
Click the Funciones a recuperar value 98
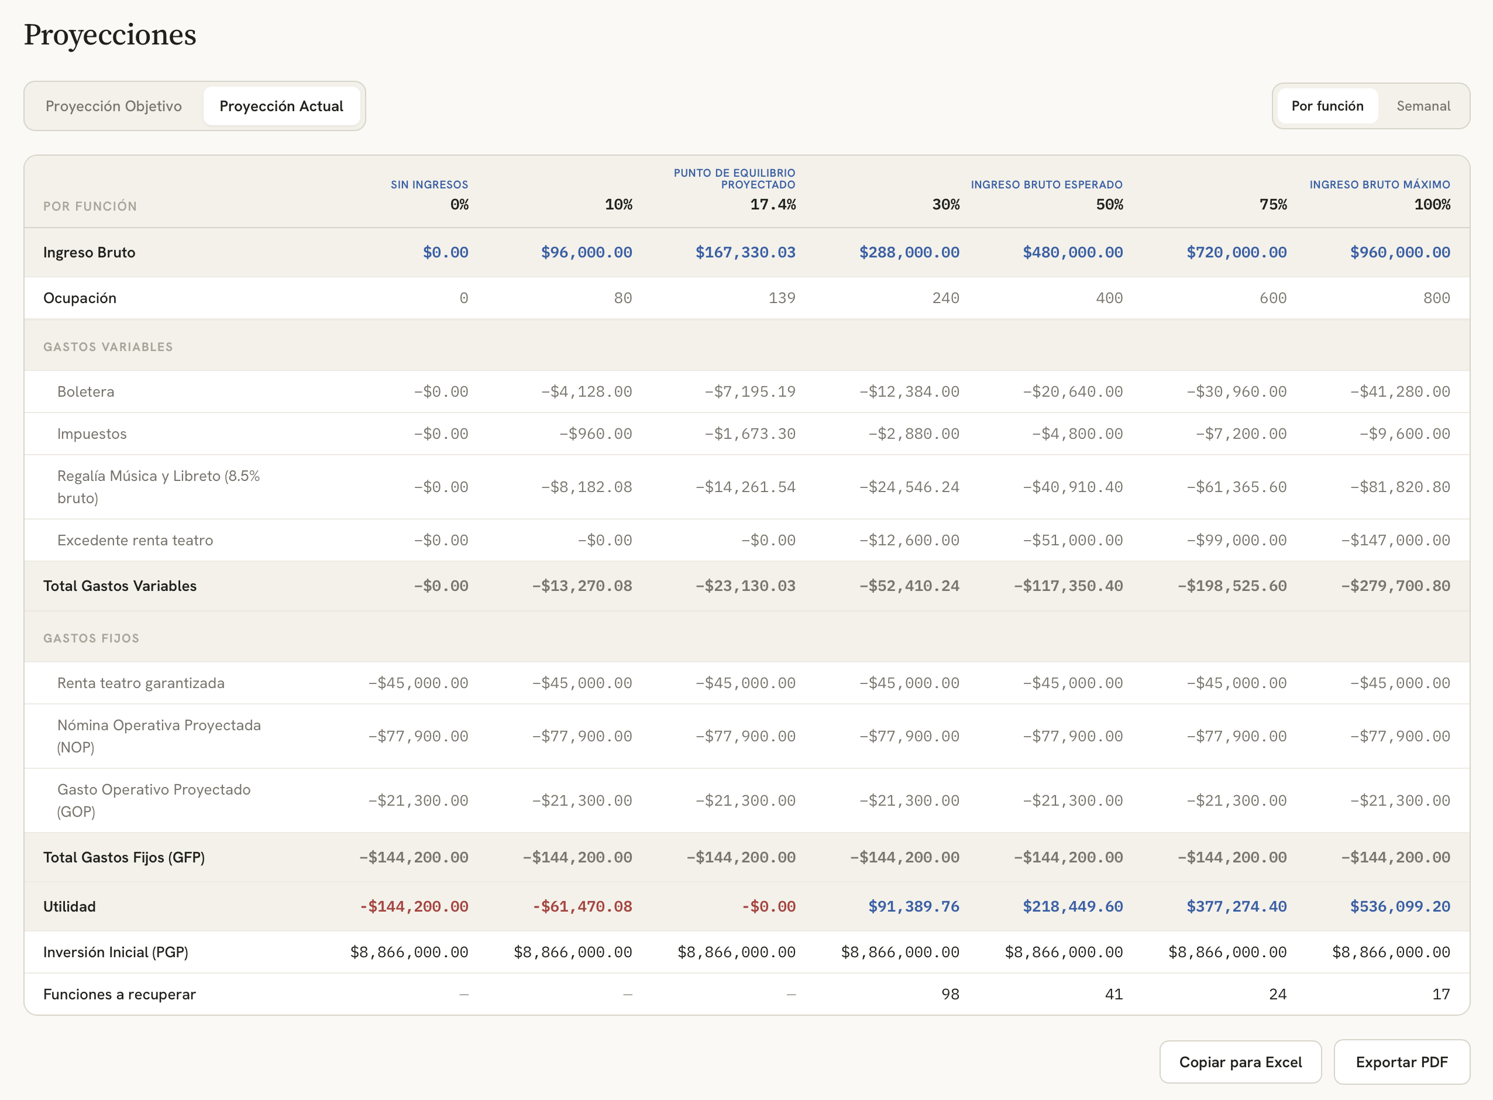(950, 994)
